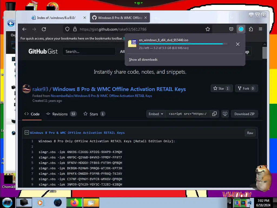
Task: Reload the page with the refresh icon
Action: 44,29
